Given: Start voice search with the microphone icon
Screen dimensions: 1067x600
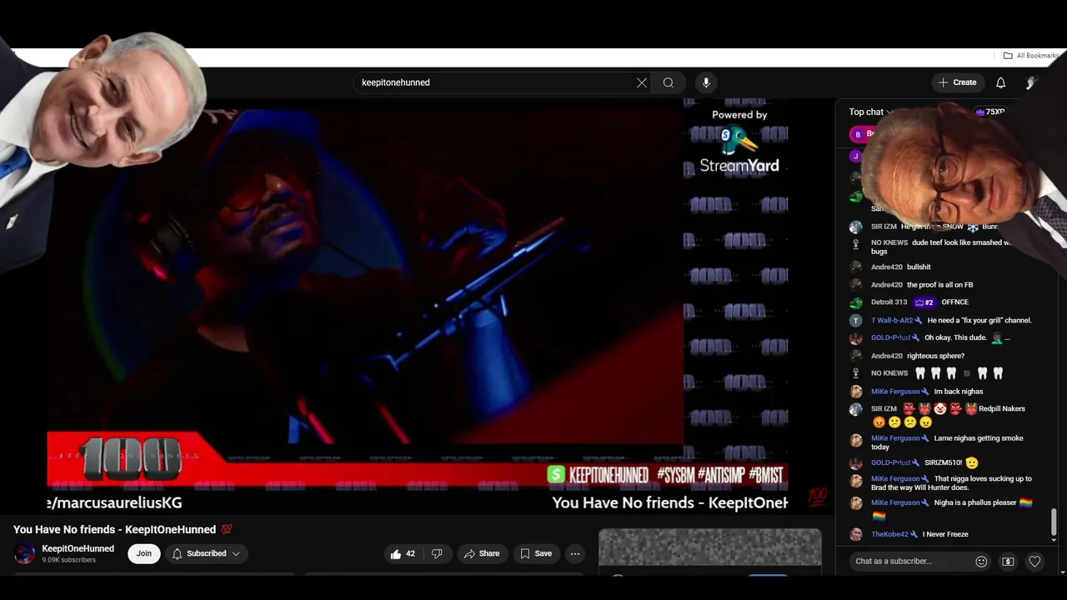Looking at the screenshot, I should 706,82.
